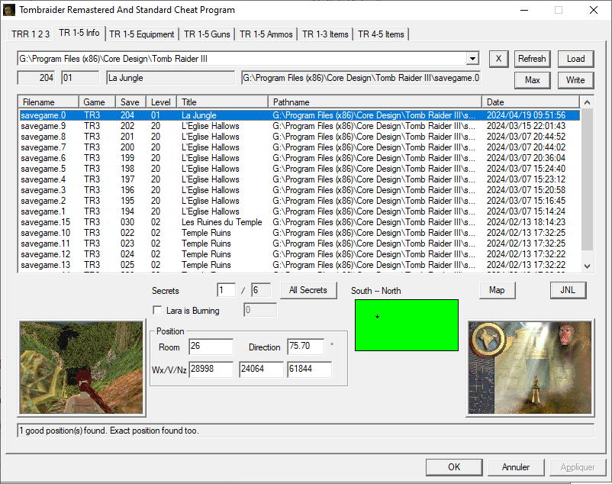Sort by the Date column header
Viewport: 612px width, 484px height.
531,102
